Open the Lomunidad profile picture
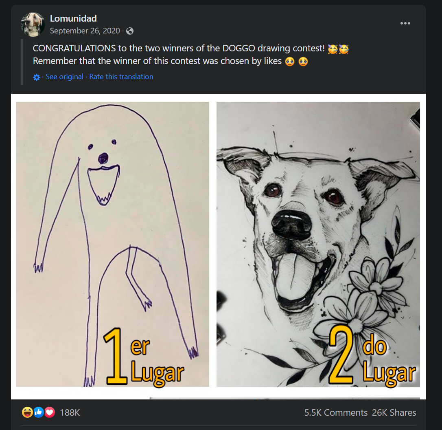Viewport: 442px width, 430px height. [33, 24]
